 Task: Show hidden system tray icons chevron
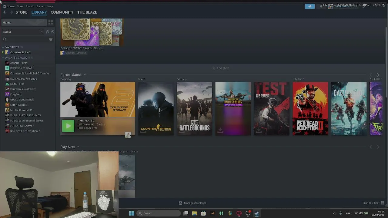pos(334,213)
